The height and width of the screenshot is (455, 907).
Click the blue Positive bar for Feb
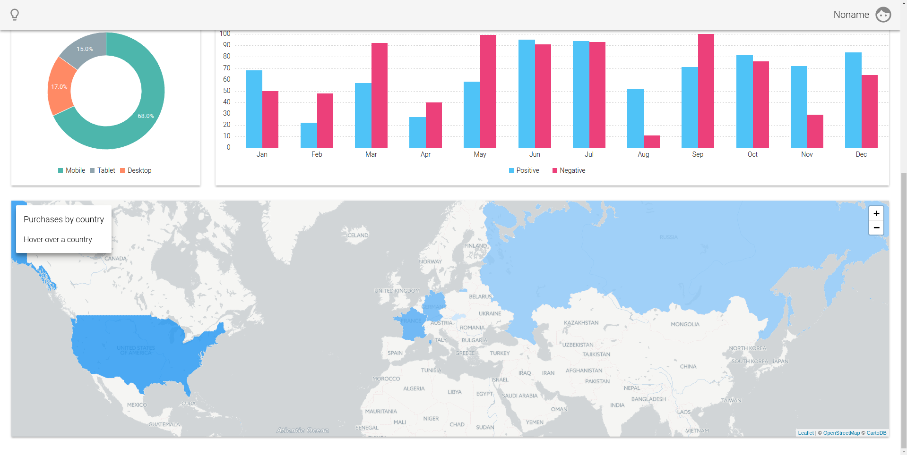(x=309, y=135)
